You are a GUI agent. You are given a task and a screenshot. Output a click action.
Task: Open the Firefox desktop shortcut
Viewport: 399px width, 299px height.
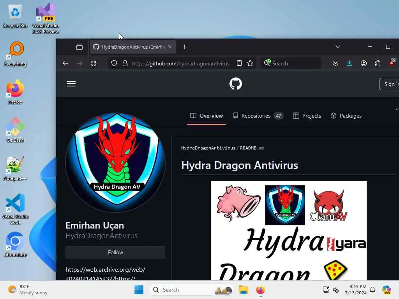click(x=15, y=92)
